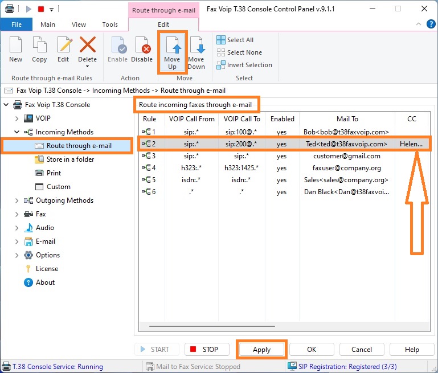Click the horizontal scrollbar of rules list

pyautogui.click(x=212, y=326)
